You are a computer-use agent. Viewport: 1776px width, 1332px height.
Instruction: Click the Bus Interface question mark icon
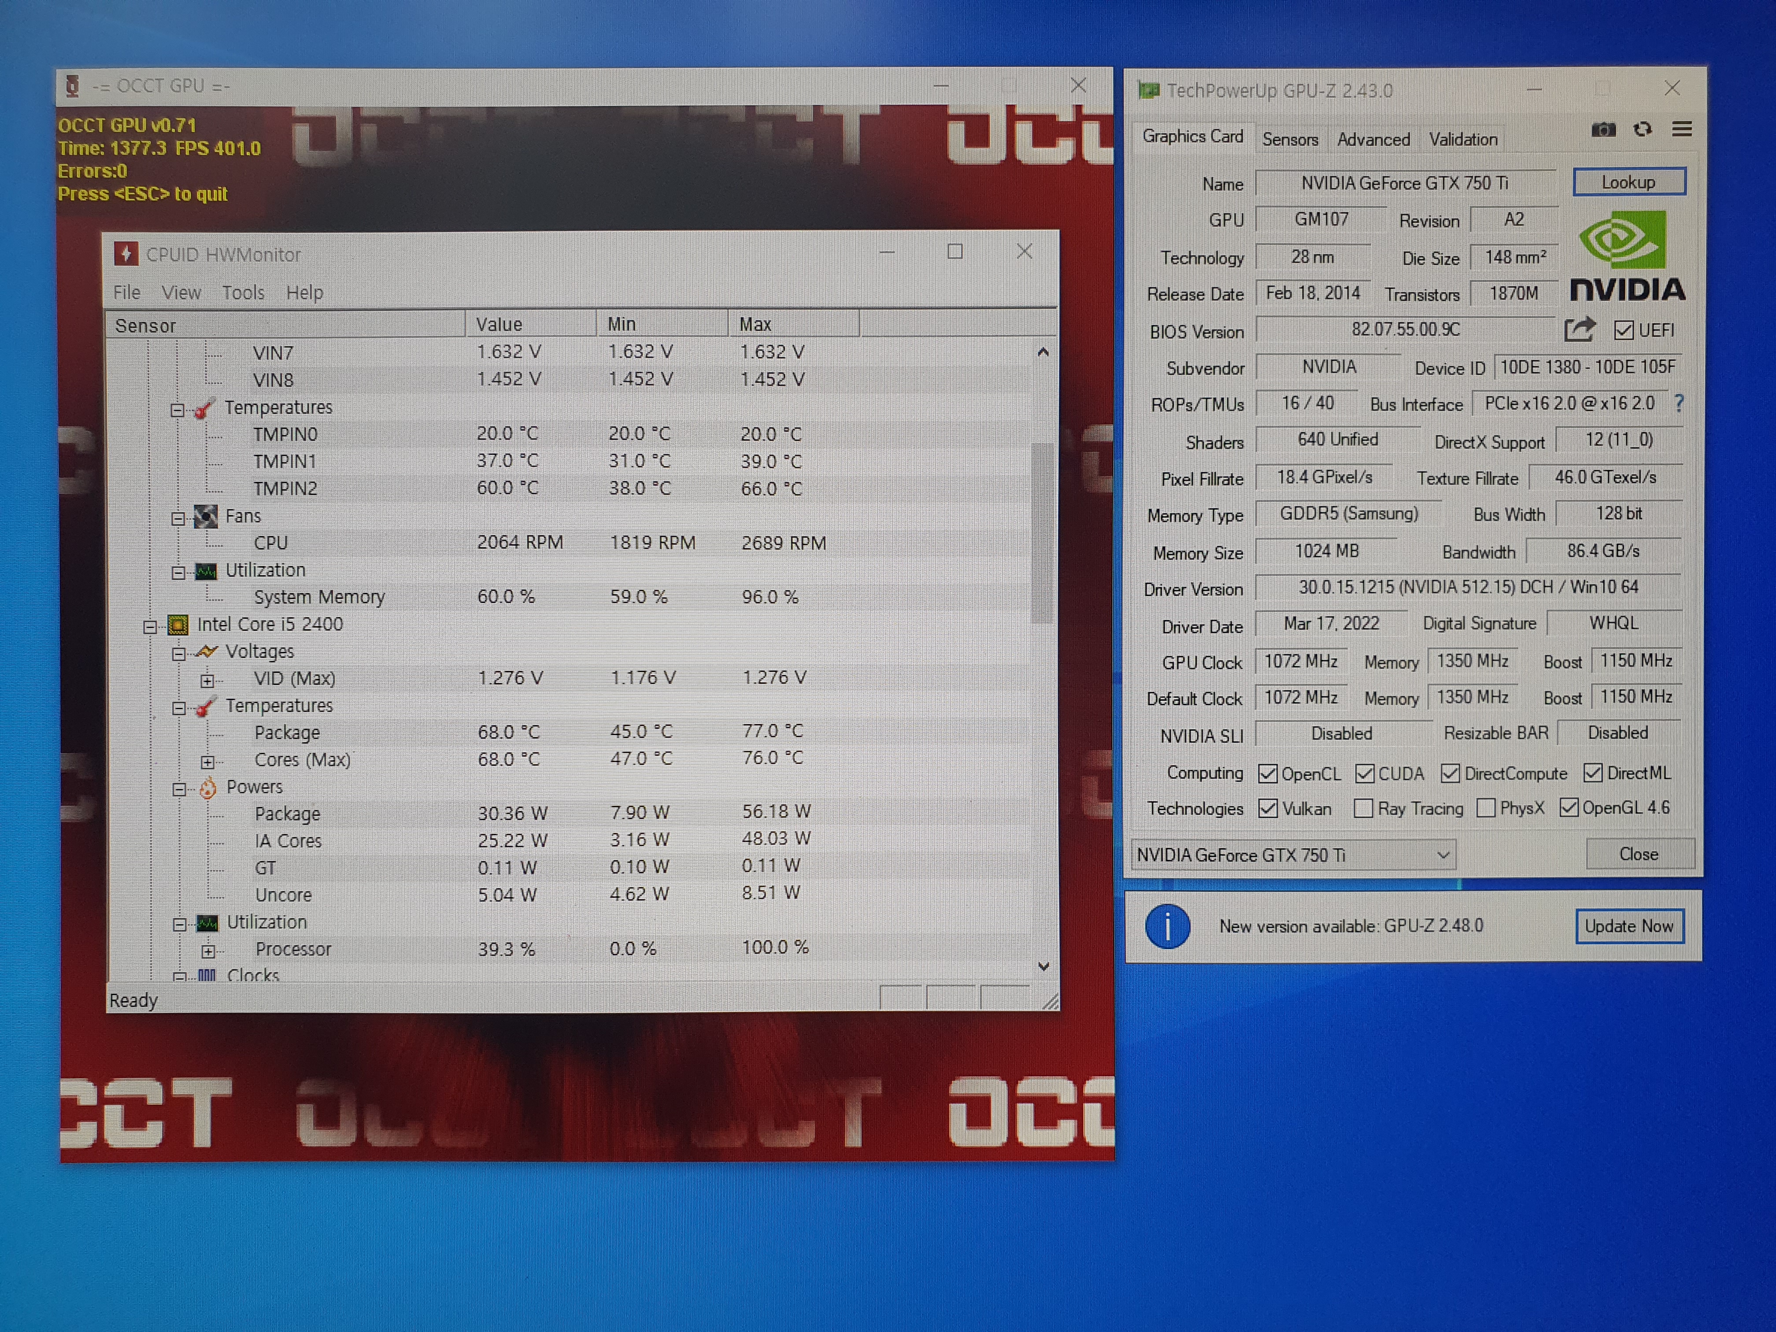pyautogui.click(x=1678, y=403)
